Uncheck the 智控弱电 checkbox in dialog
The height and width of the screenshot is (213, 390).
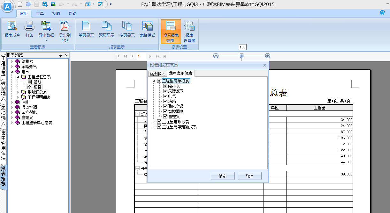[x=165, y=111]
